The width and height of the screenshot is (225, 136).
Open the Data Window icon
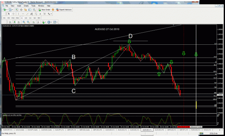(21, 10)
